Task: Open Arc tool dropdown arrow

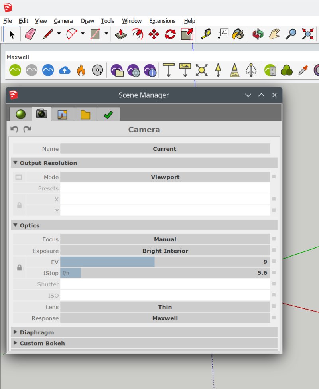Action: click(x=83, y=33)
